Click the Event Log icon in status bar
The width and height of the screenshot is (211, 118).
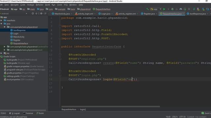[203, 113]
